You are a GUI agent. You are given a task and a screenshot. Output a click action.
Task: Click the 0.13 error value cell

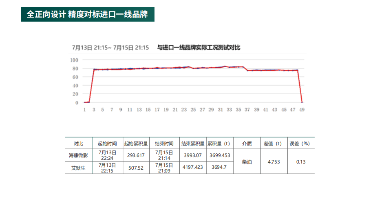coord(301,161)
